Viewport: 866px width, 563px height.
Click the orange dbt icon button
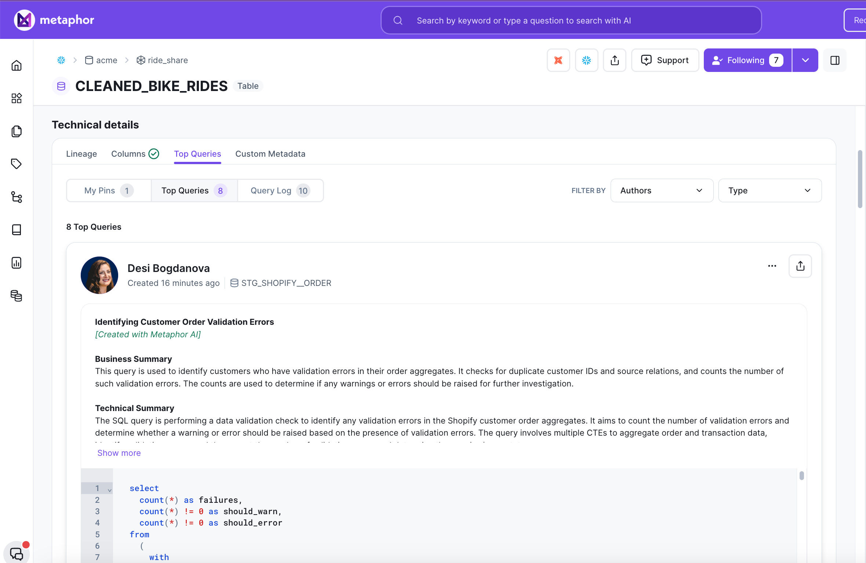point(558,60)
